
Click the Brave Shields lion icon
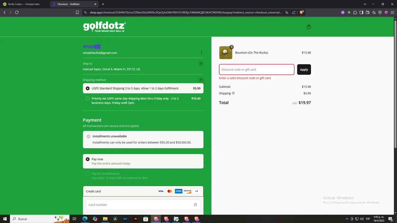coord(301,12)
